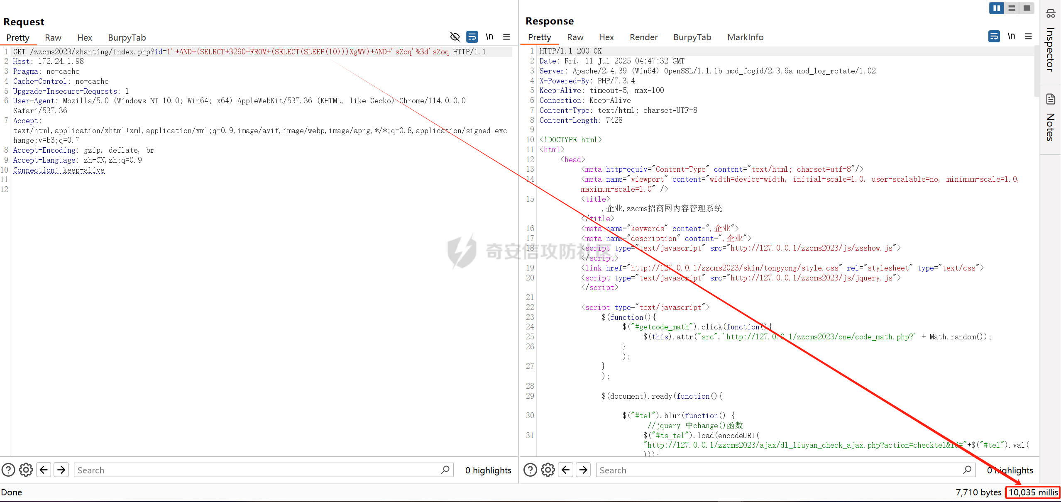
Task: Click X-Powered-By PHP/7.3.4 header
Action: 587,81
